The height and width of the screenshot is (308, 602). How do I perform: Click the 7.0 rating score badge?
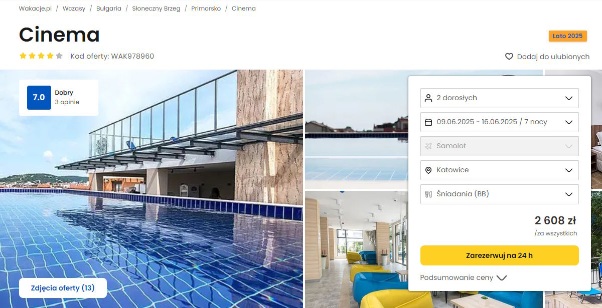pos(39,98)
